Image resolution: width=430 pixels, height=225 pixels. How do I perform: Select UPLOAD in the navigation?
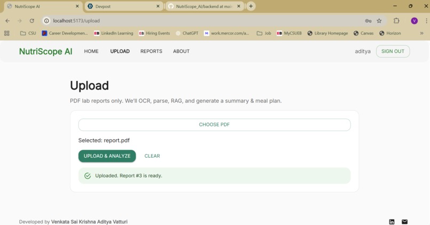[x=120, y=51]
